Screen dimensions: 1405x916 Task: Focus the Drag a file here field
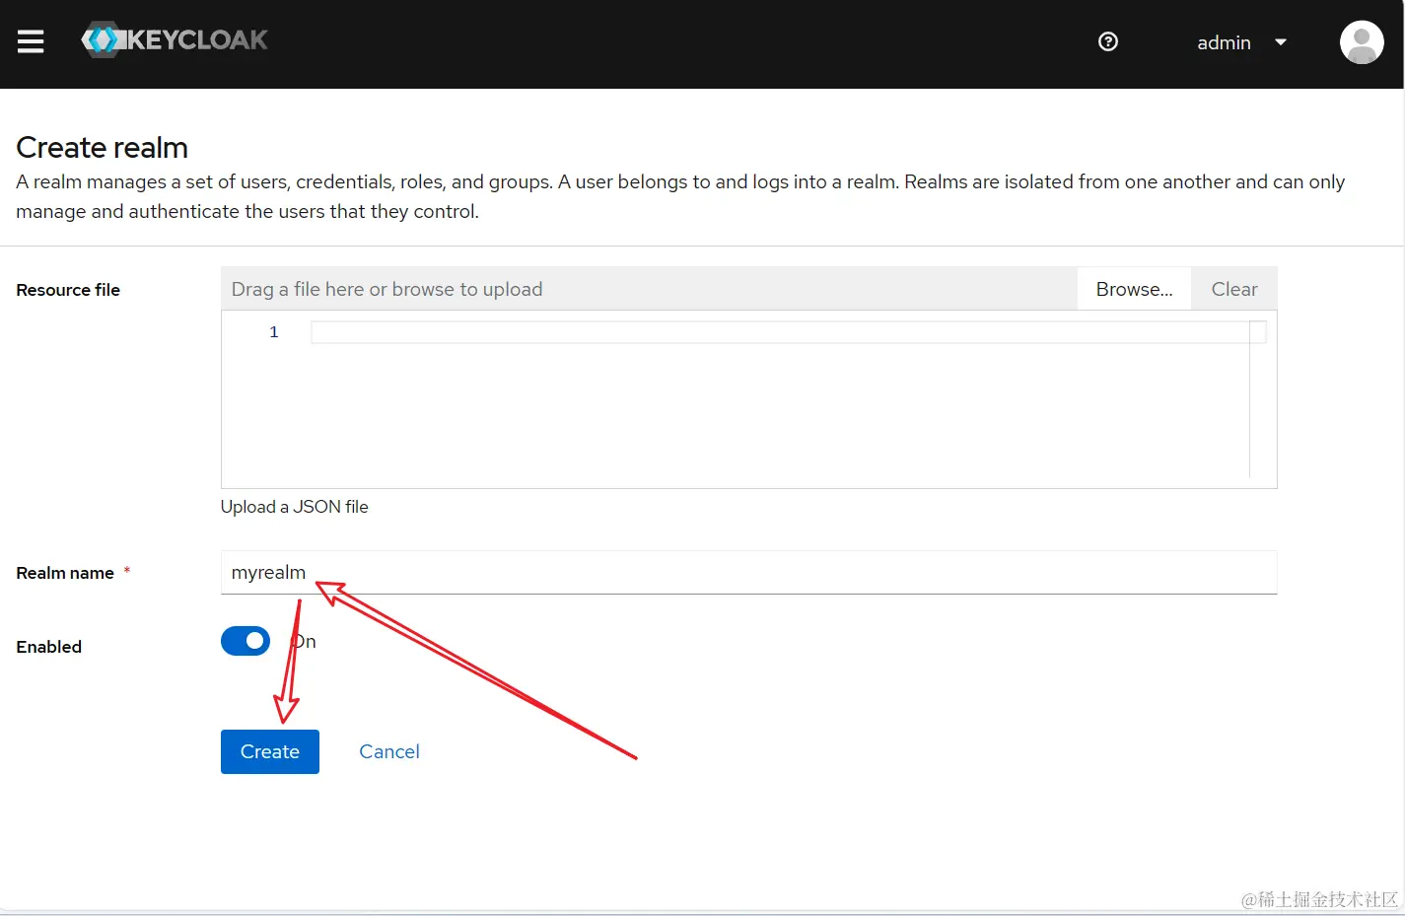click(649, 289)
